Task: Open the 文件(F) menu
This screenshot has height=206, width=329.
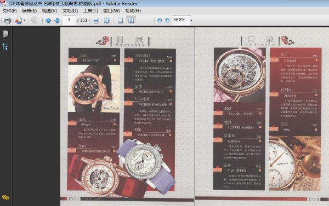Action: coord(9,11)
